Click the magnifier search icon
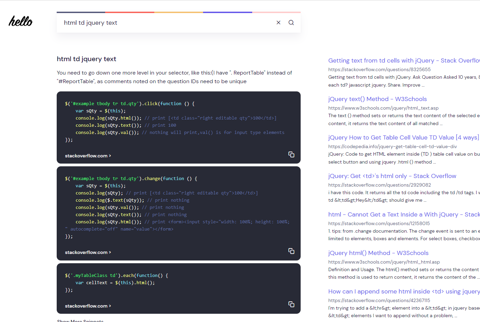 coord(291,23)
